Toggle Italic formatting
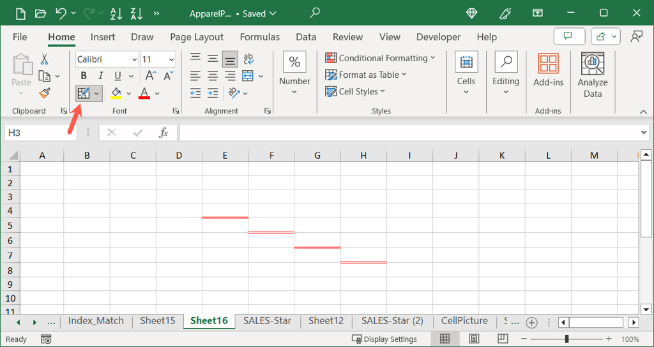Screen dimensions: 654x347 tap(100, 77)
